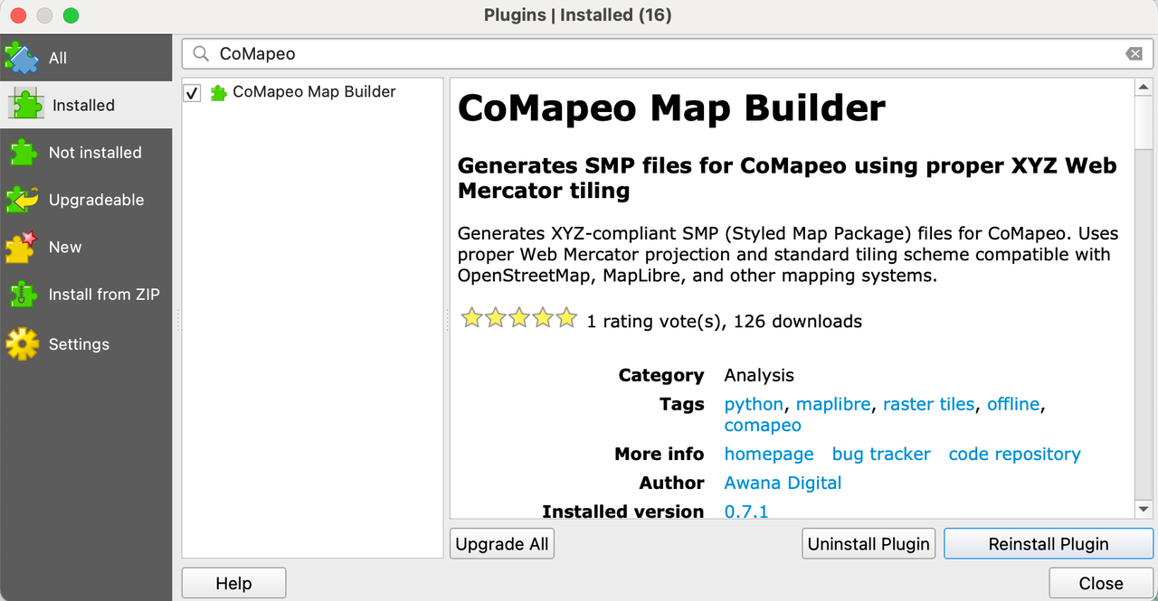Select the All plugins puzzle icon
The height and width of the screenshot is (601, 1158).
tap(22, 58)
